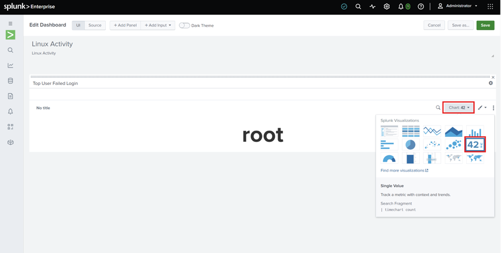
Task: Click the root single value result
Action: pos(263,135)
